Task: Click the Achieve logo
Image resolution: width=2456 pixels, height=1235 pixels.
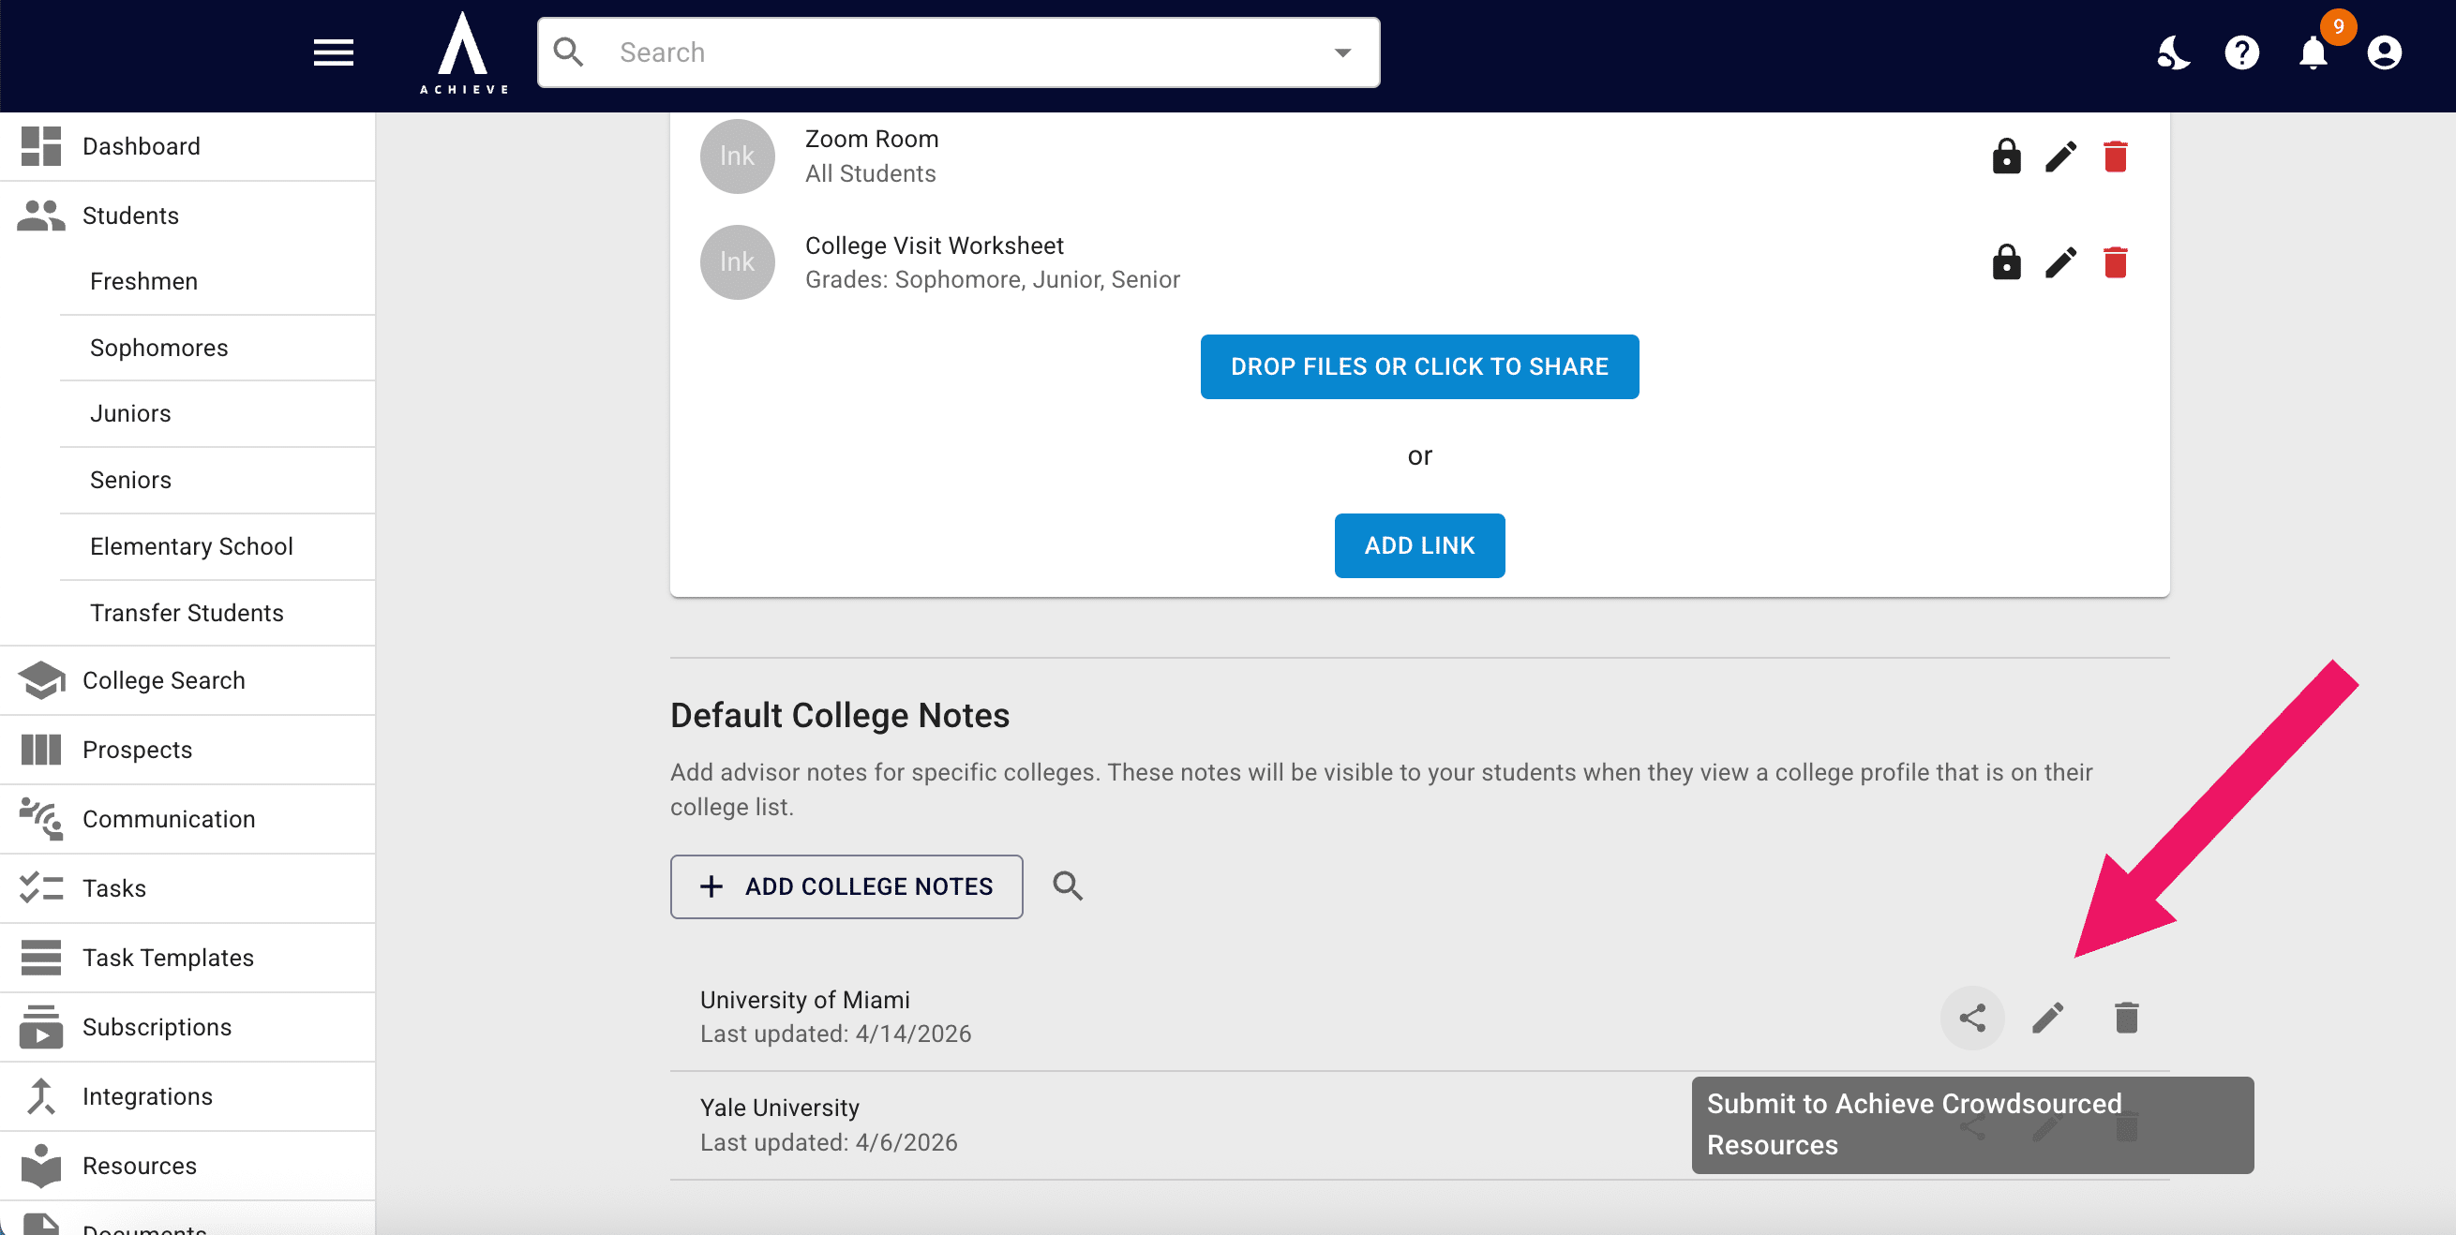Action: click(x=463, y=53)
